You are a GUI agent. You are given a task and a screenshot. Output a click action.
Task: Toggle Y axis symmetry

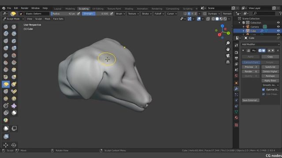(192, 14)
